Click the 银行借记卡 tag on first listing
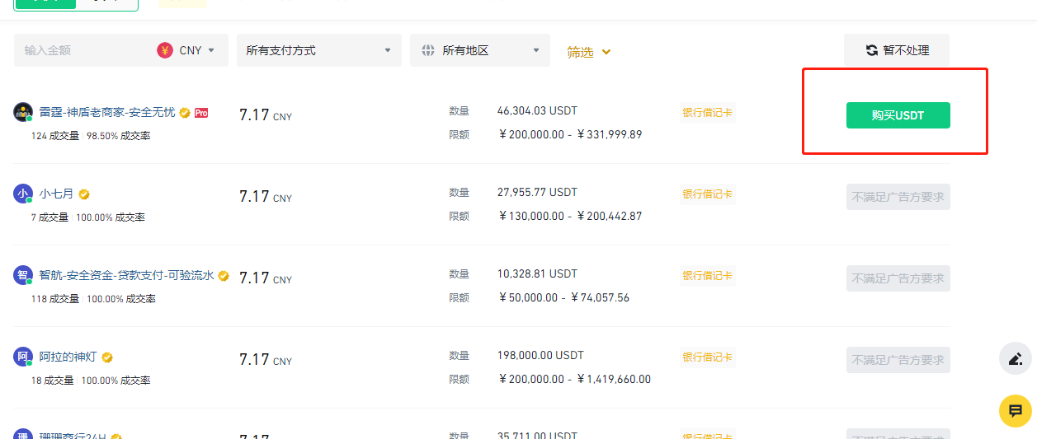Viewport: 1037px width, 439px height. (x=707, y=113)
